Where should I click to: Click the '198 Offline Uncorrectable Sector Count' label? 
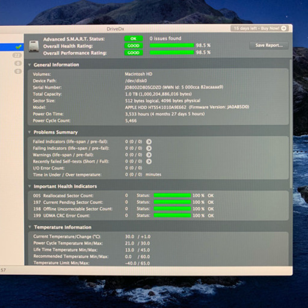click(x=73, y=209)
